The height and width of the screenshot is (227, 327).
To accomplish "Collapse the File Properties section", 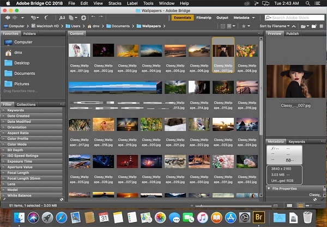I will (x=269, y=188).
